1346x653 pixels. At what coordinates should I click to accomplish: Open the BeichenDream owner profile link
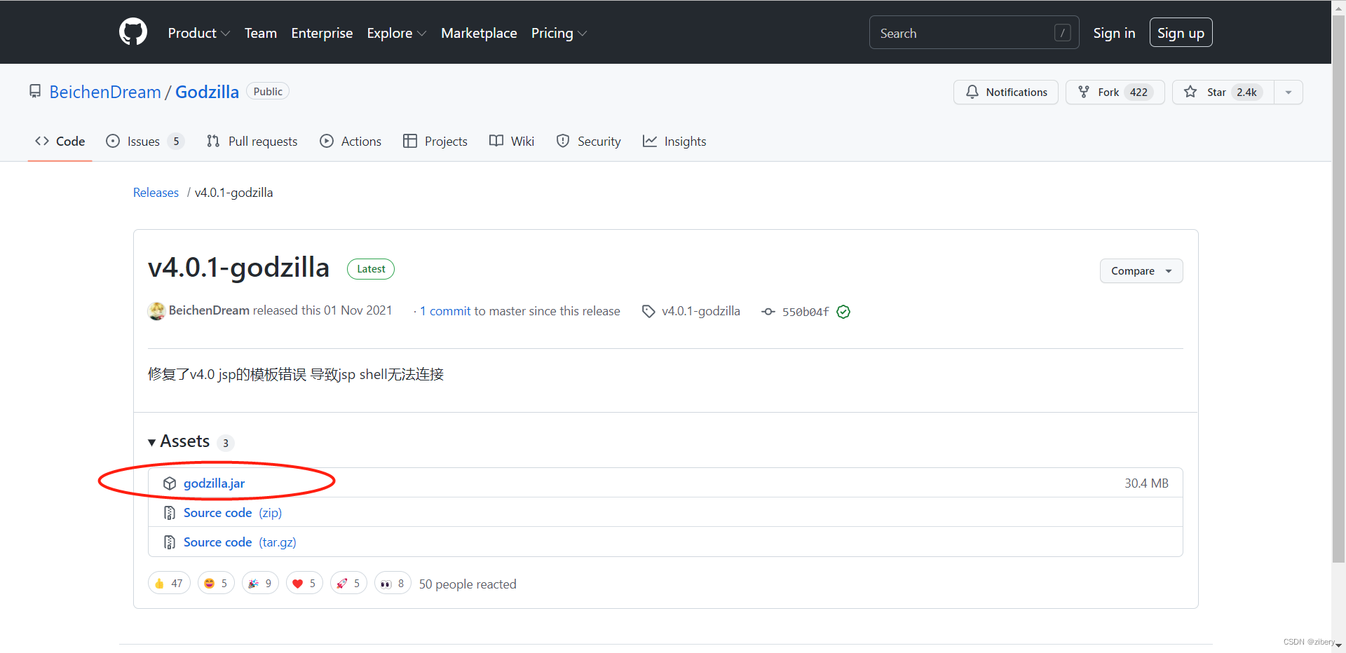click(x=105, y=92)
